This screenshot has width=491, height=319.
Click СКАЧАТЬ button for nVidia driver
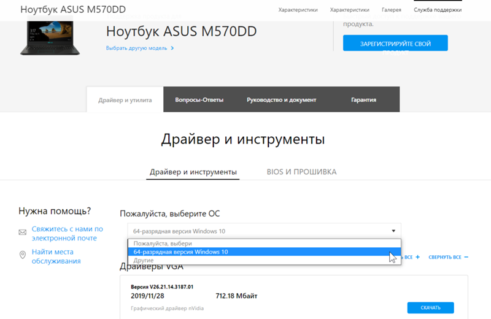tap(431, 308)
